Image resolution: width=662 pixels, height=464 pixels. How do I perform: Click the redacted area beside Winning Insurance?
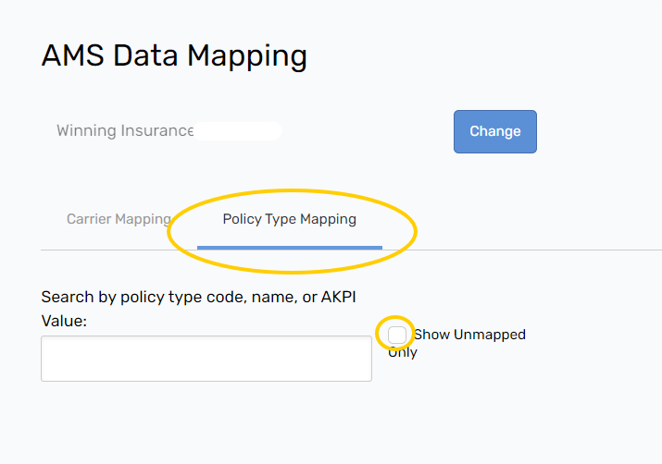pos(237,130)
